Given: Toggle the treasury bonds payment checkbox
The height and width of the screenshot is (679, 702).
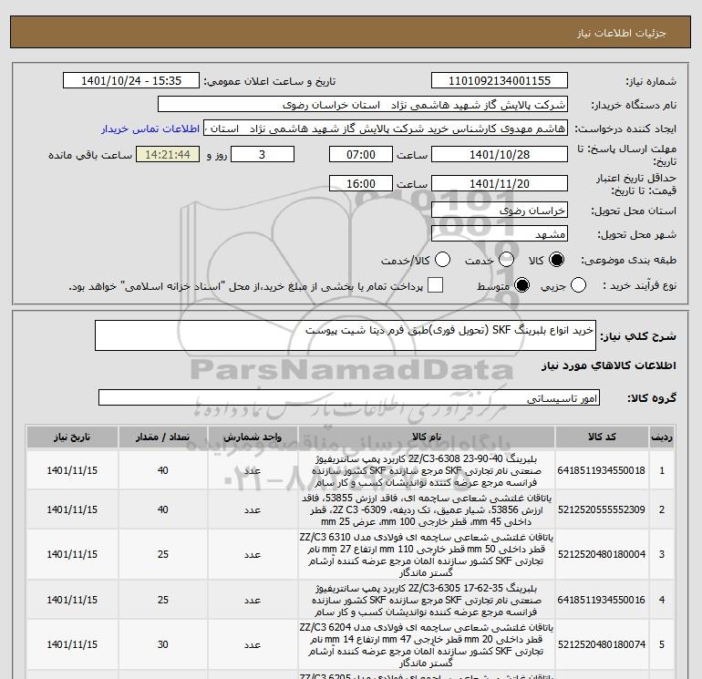Looking at the screenshot, I should coord(435,286).
